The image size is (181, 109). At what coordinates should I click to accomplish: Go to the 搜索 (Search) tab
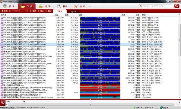tap(62, 6)
